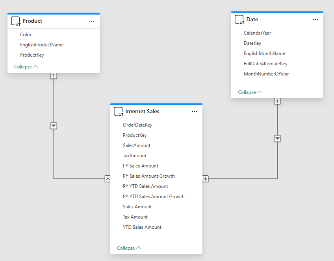The height and width of the screenshot is (261, 334).
Task: Open the Product table more options menu
Action: pyautogui.click(x=92, y=21)
